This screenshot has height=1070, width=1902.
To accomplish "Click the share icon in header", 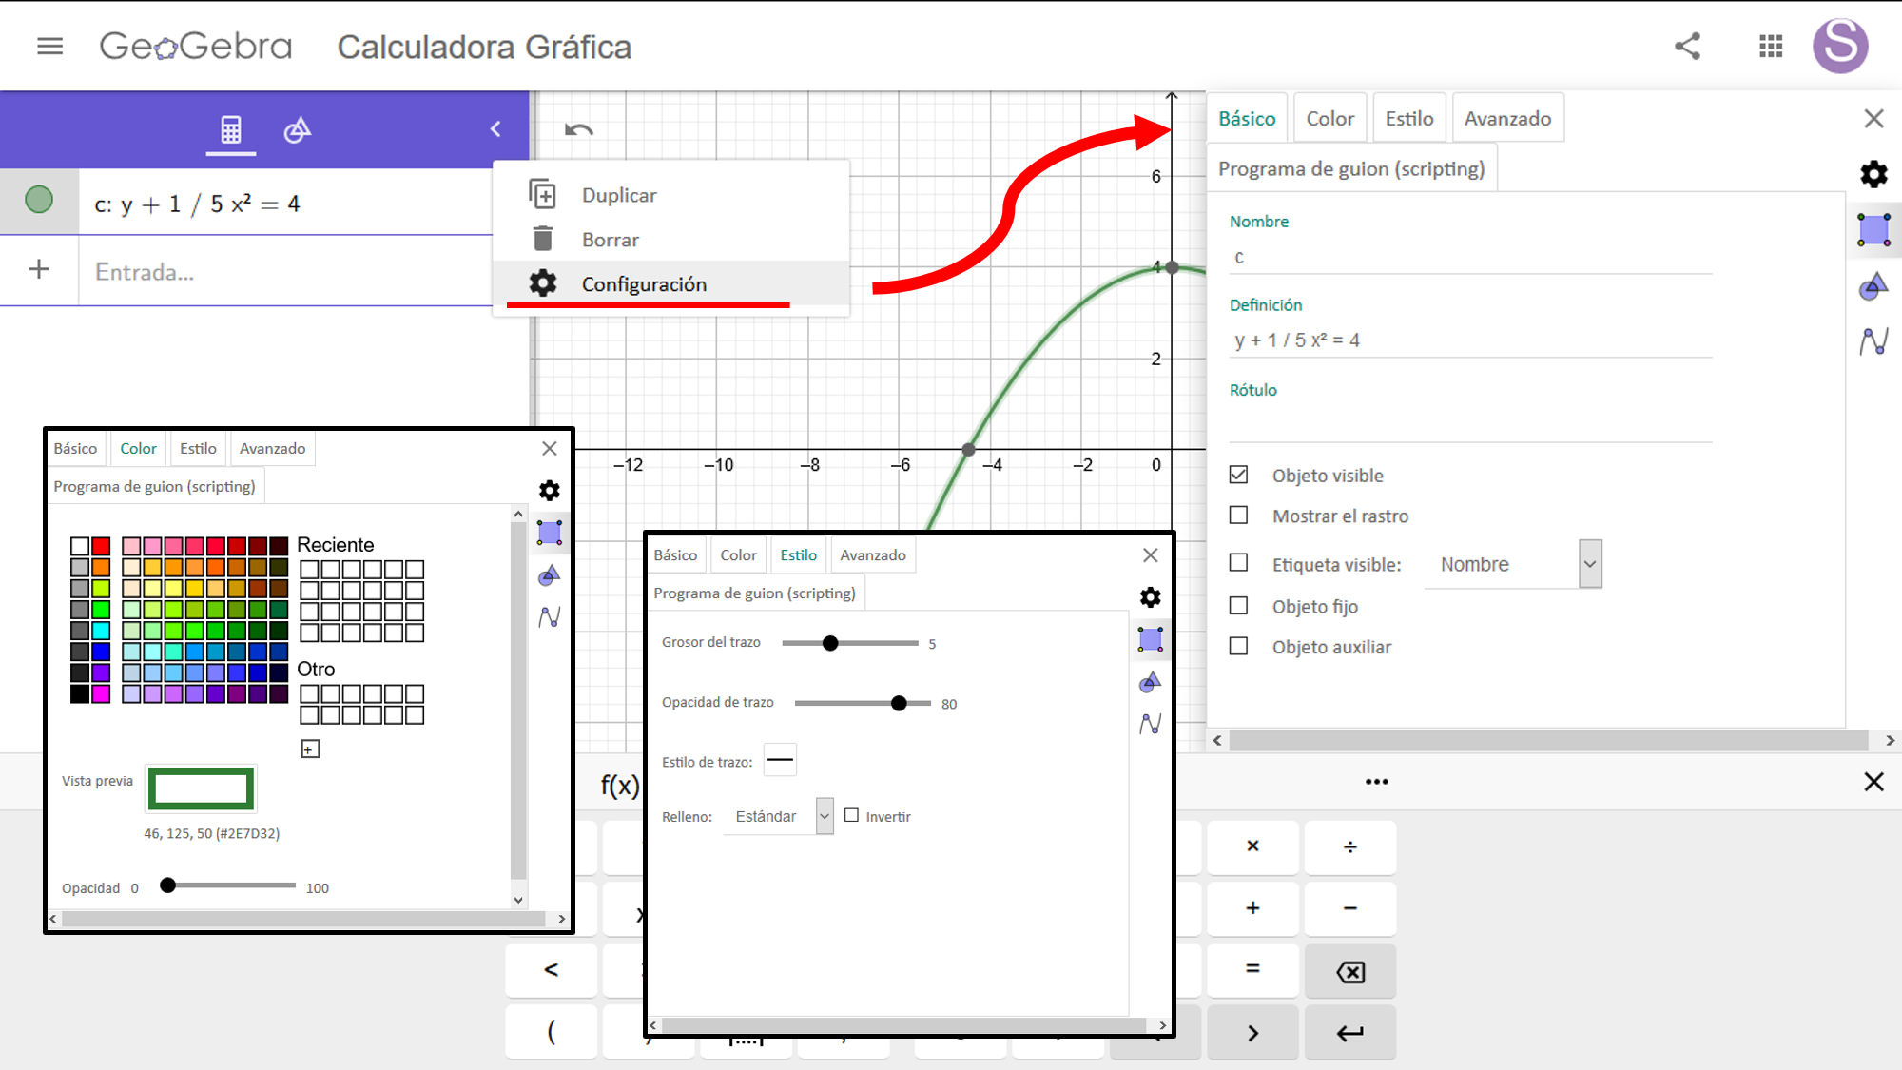I will [x=1687, y=46].
